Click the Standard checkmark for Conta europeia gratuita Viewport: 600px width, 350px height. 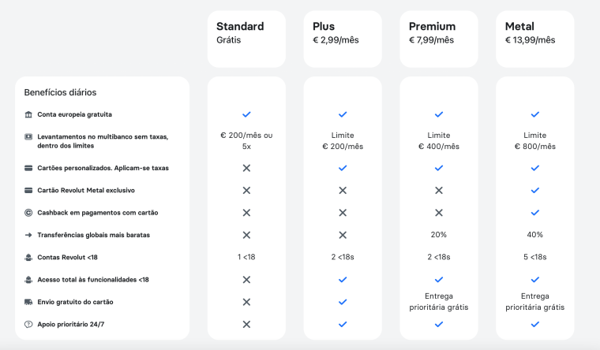click(x=246, y=115)
